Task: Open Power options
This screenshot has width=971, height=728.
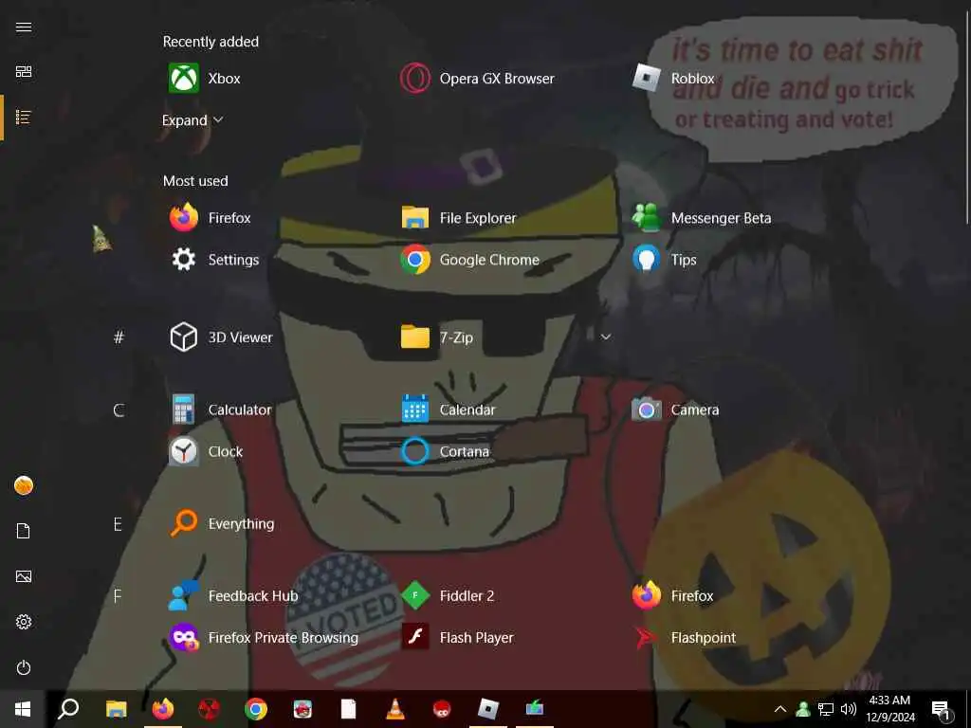Action: (x=24, y=667)
